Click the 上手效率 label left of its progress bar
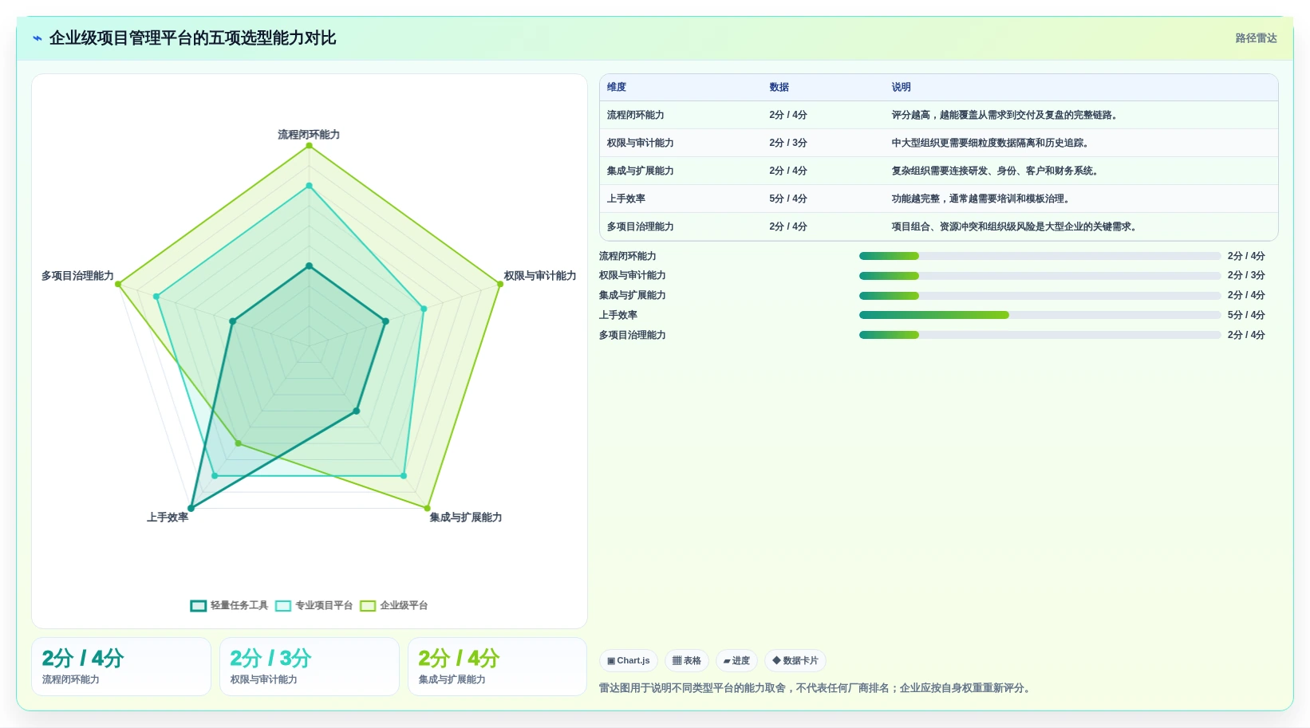Screen dimensions: 1310x728 click(x=618, y=315)
